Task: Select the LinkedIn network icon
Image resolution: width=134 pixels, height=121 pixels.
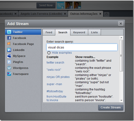Action: pyautogui.click(x=9, y=50)
